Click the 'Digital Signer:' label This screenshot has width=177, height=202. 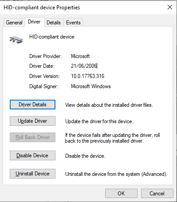43,86
